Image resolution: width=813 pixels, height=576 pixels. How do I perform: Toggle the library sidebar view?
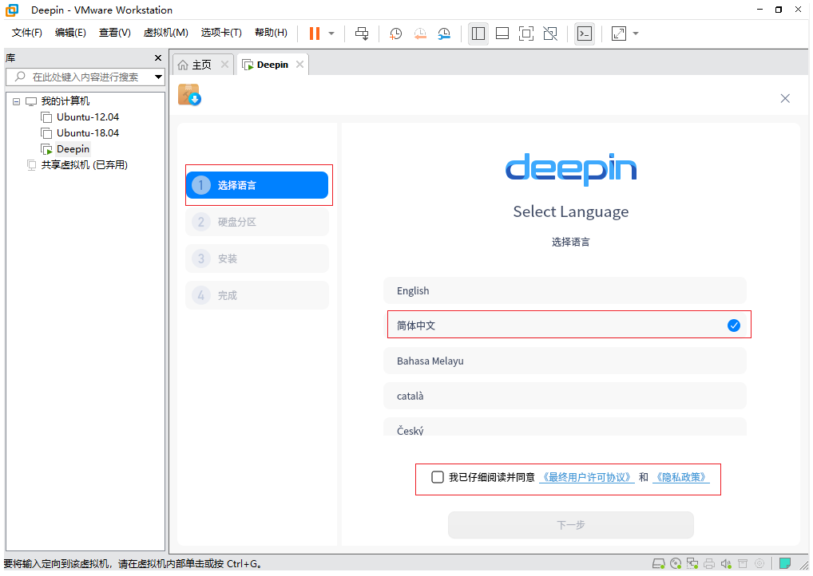pos(478,34)
